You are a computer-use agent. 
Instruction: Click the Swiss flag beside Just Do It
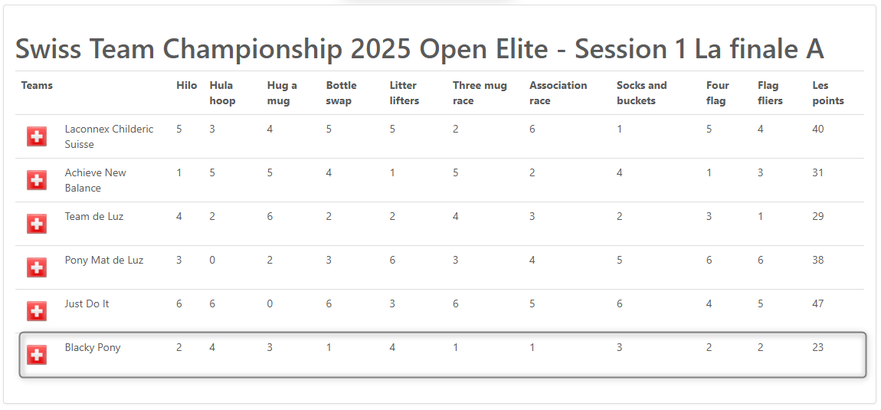(37, 311)
